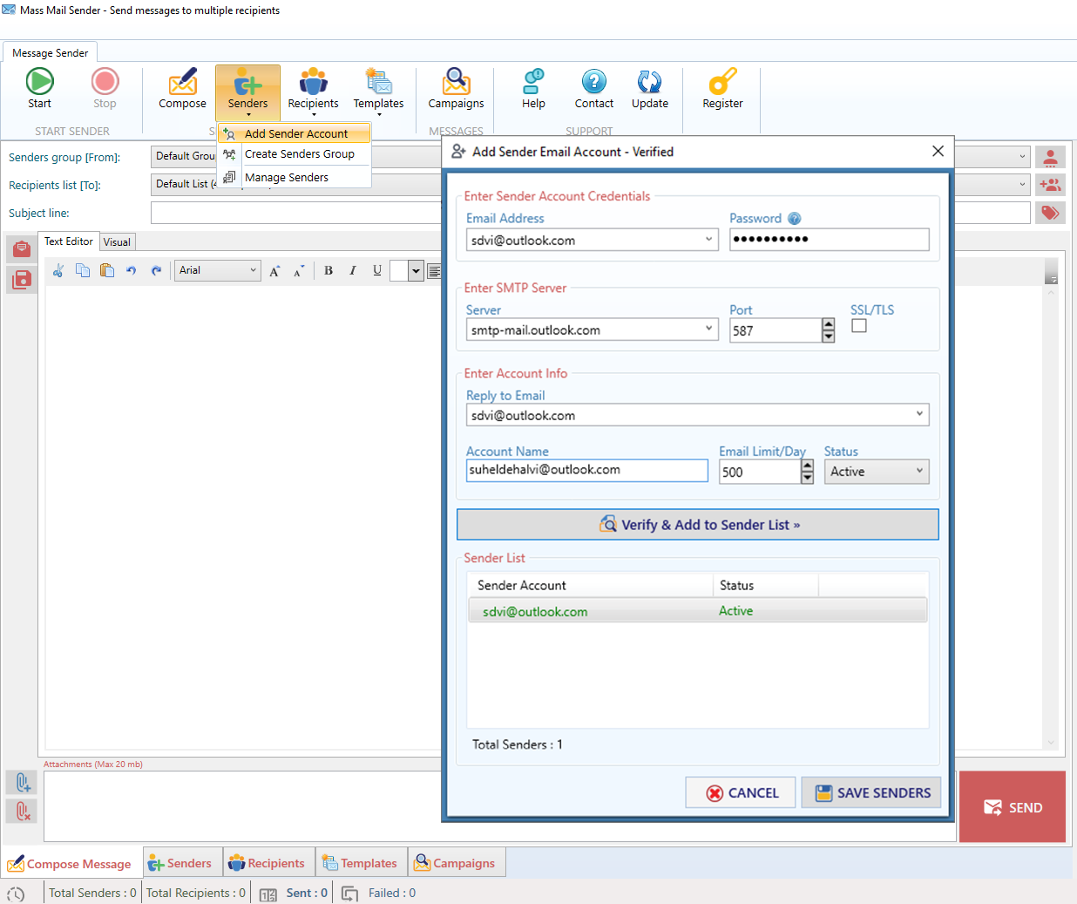Toggle bold formatting
Viewport: 1077px width, 904px height.
[x=329, y=270]
